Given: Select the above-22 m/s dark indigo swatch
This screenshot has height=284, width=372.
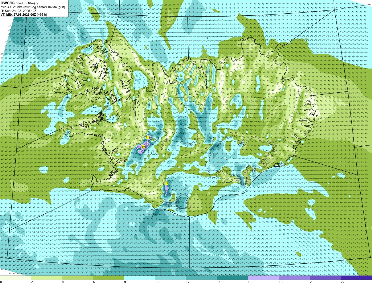Looking at the screenshot, I should 356,278.
